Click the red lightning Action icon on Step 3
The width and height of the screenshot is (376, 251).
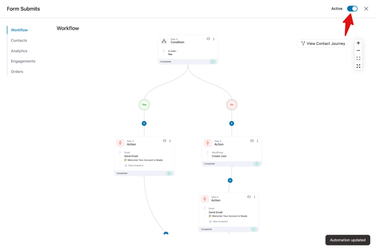(120, 143)
